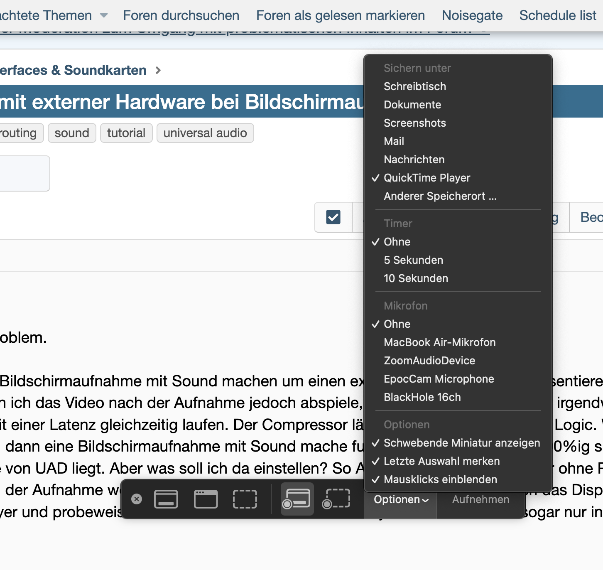Choose BlackHole 16ch as microphone

(x=422, y=397)
